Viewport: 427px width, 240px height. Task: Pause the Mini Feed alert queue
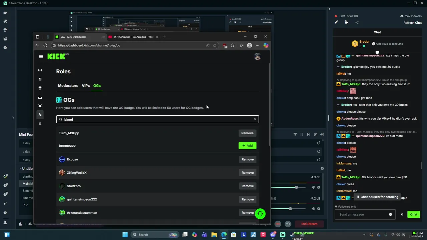(x=302, y=134)
